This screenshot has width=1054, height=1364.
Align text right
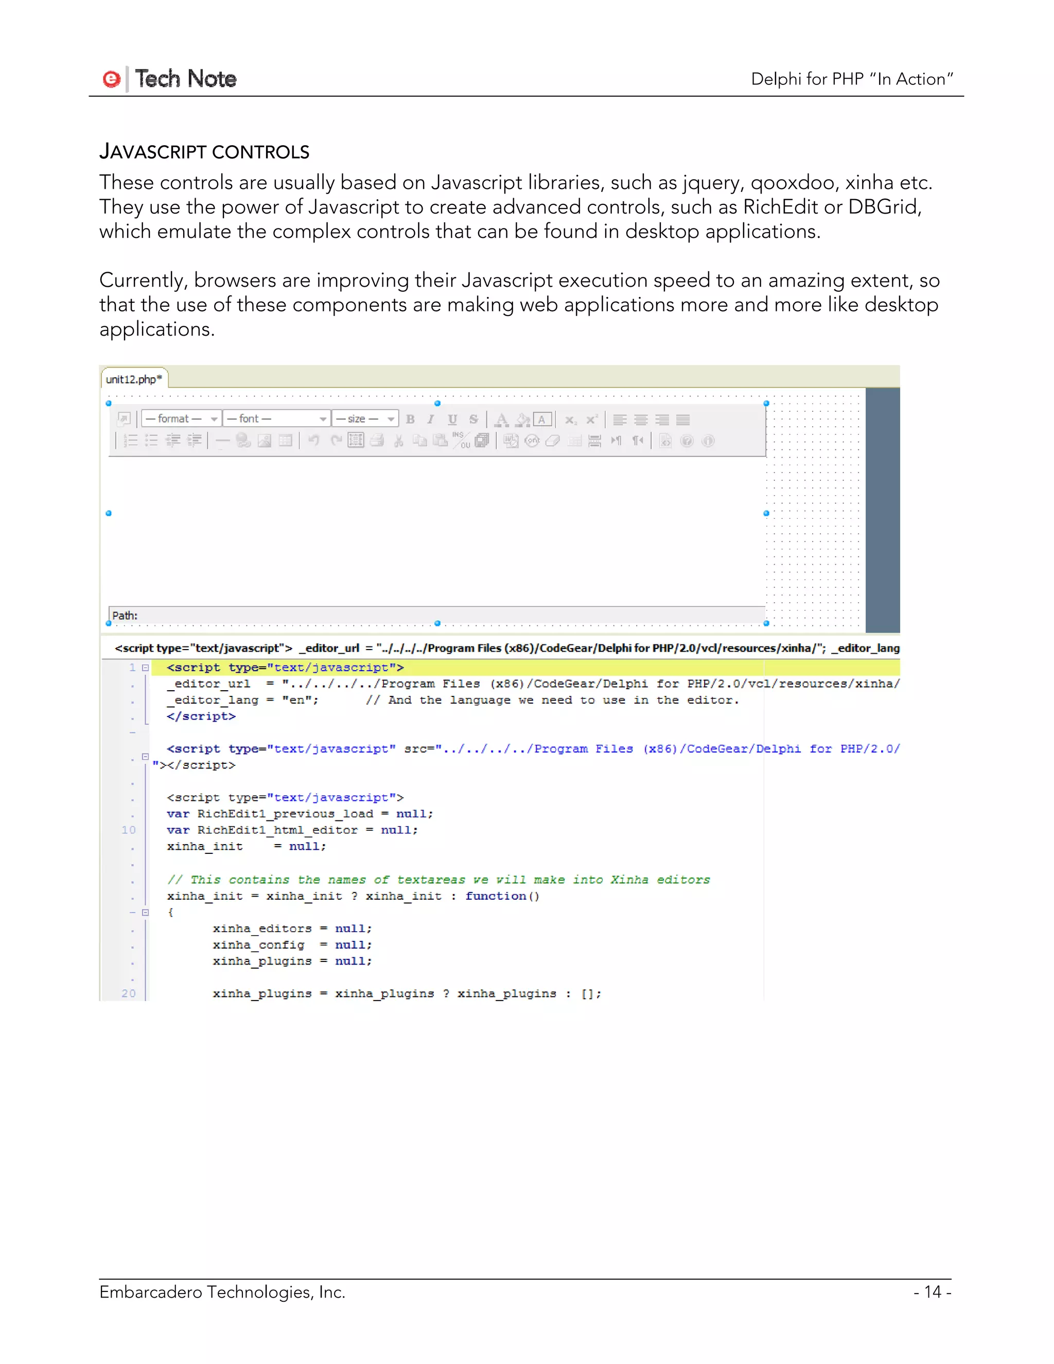coord(662,419)
